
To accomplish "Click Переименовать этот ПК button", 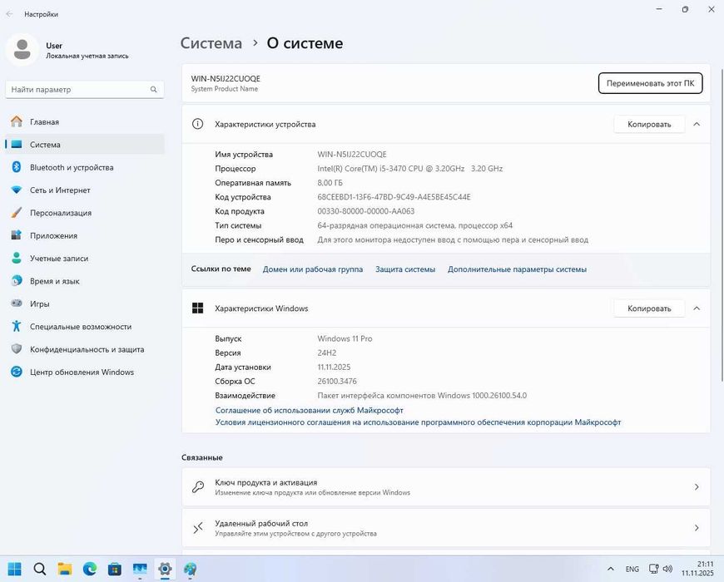I will tap(650, 83).
